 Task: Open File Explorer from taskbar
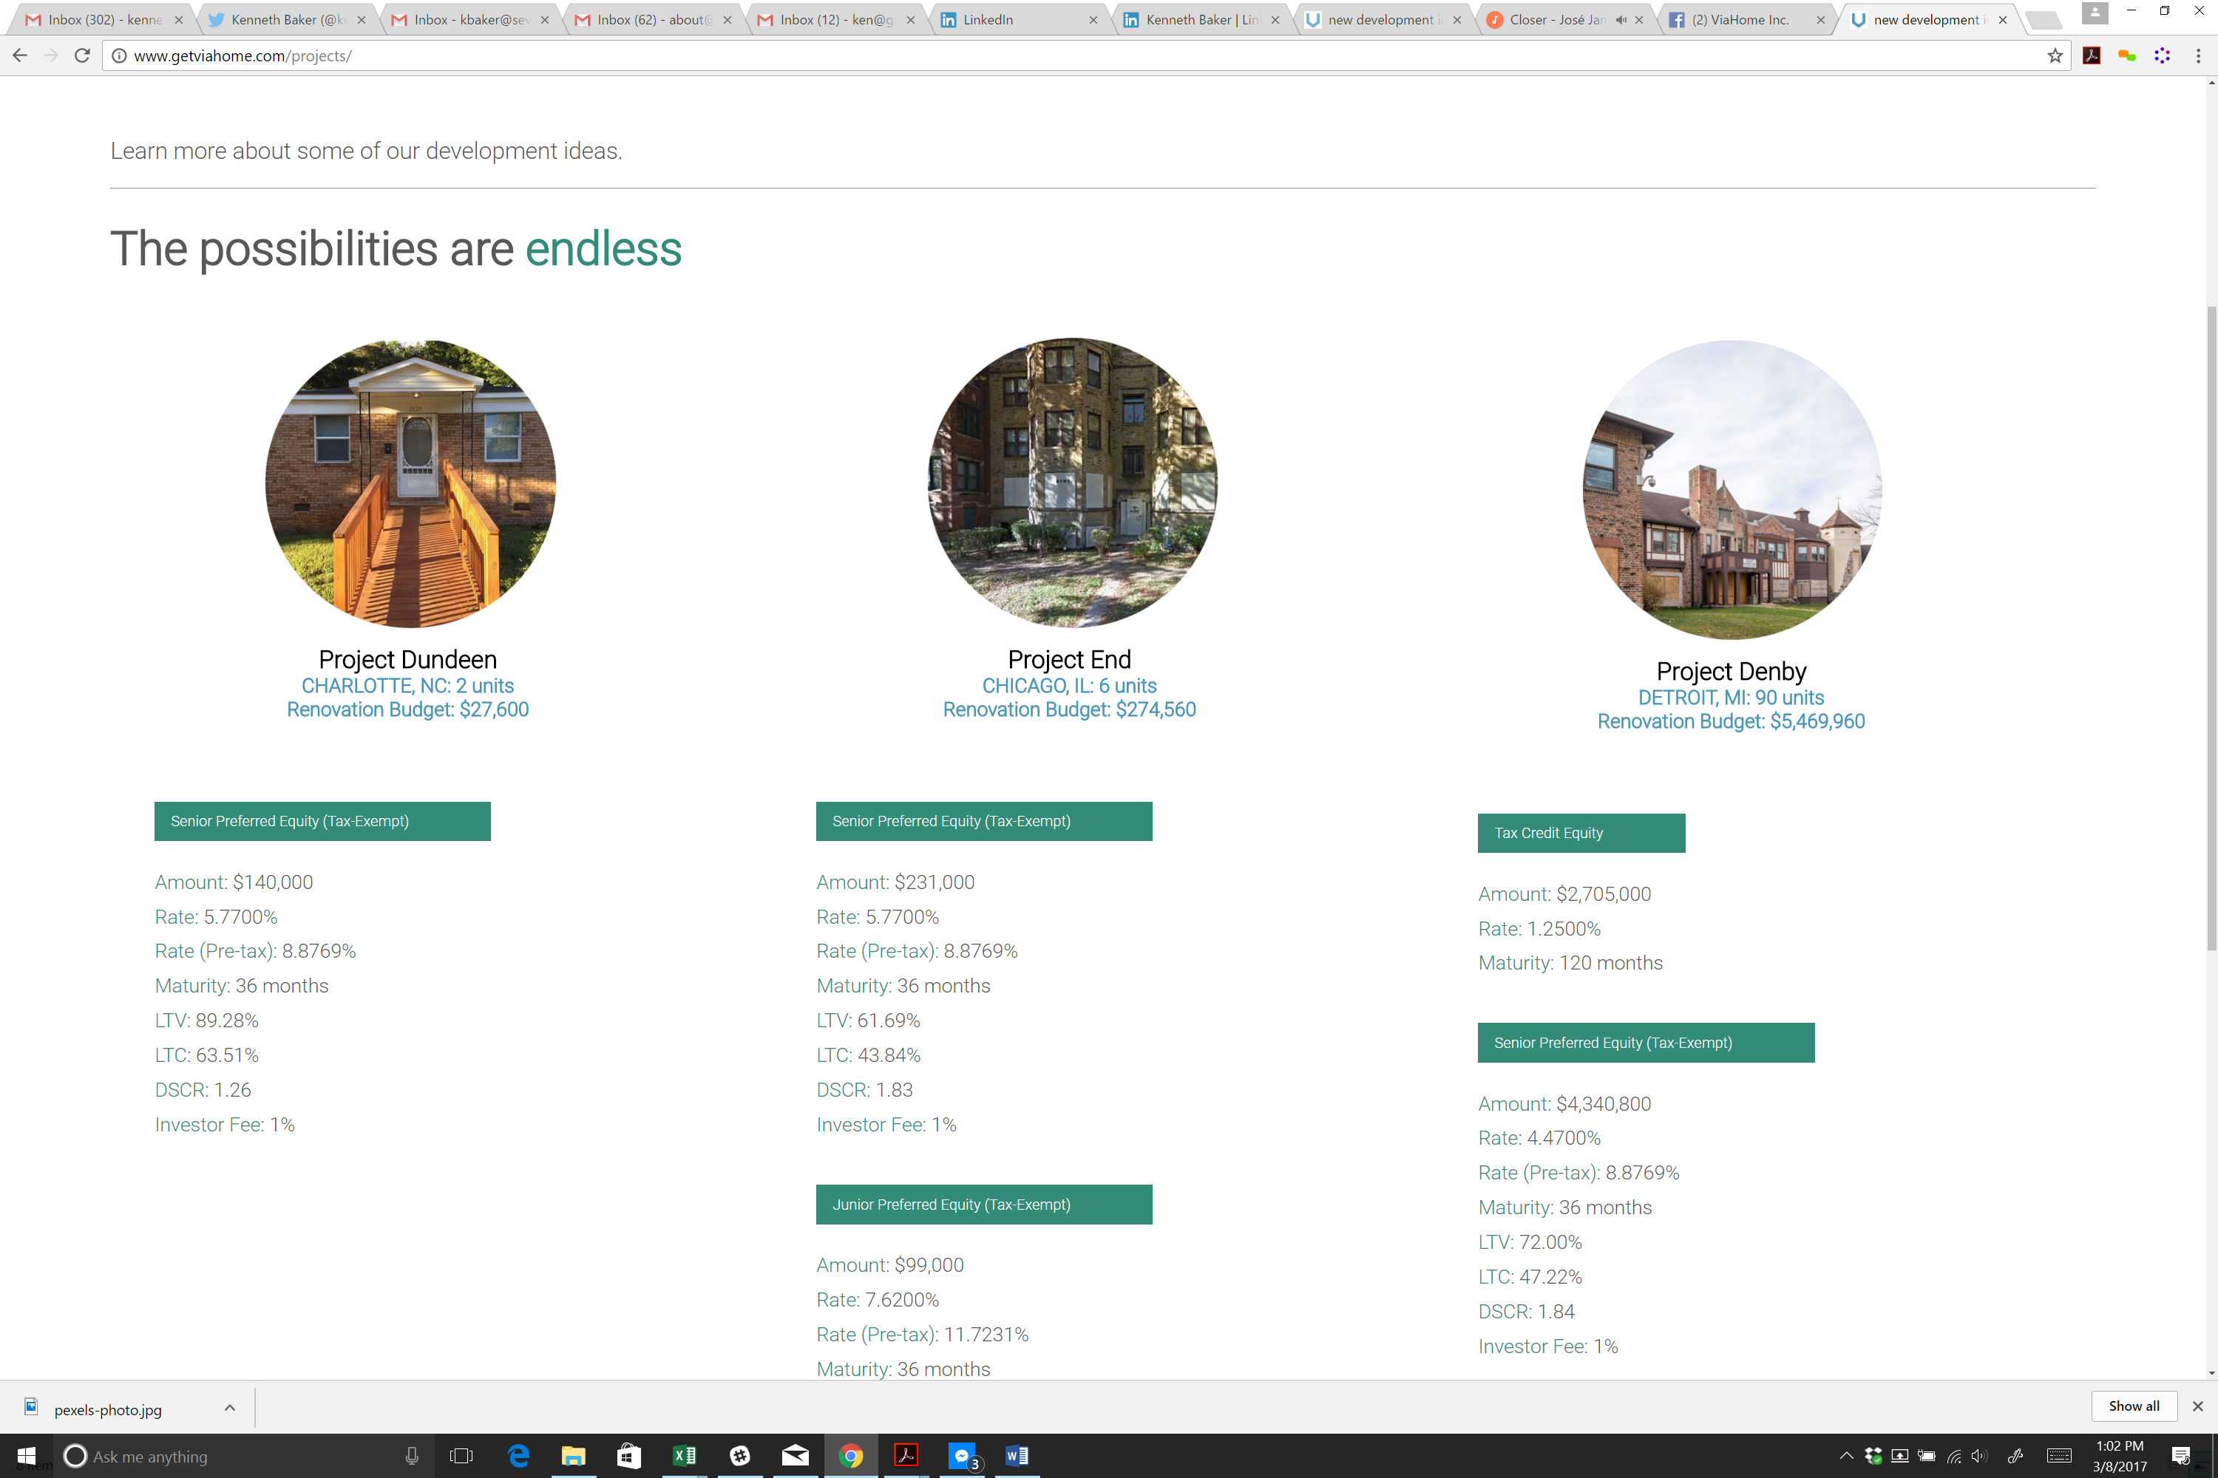(x=572, y=1455)
